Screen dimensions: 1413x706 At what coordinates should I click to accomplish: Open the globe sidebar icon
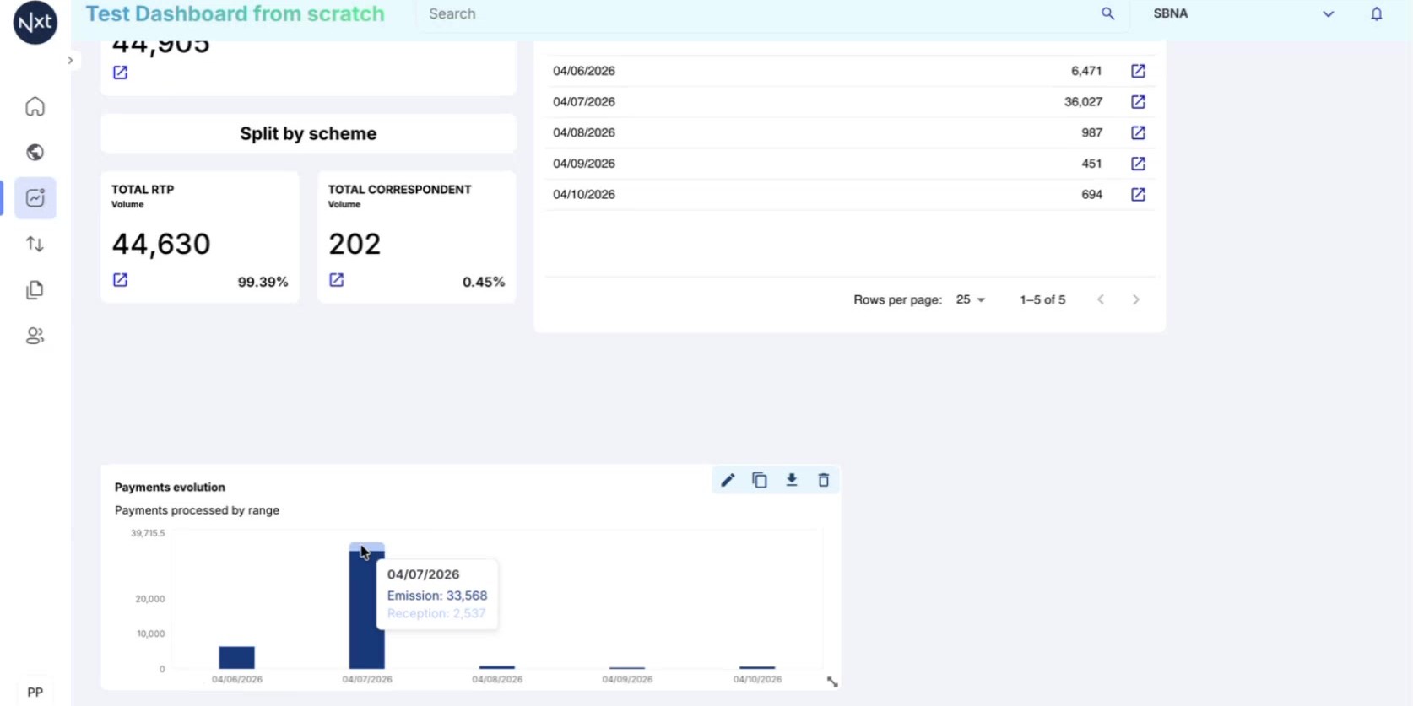click(35, 152)
